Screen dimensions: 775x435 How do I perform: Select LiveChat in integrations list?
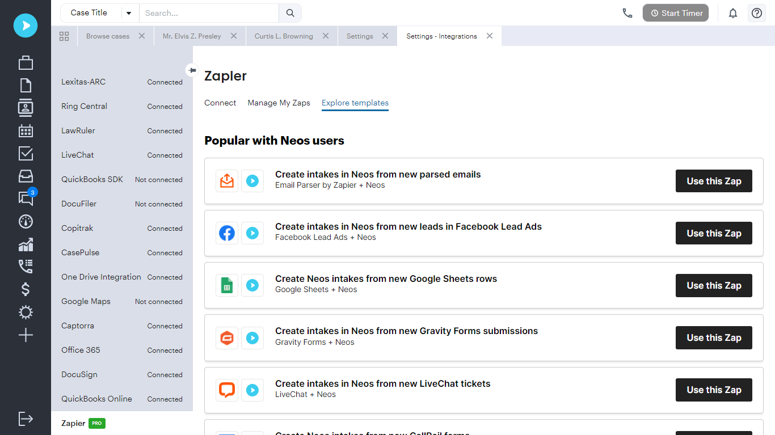click(x=122, y=155)
